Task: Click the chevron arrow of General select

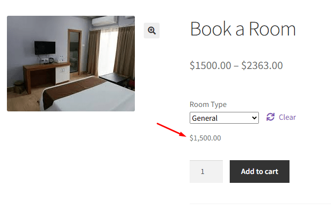Action: 254,118
